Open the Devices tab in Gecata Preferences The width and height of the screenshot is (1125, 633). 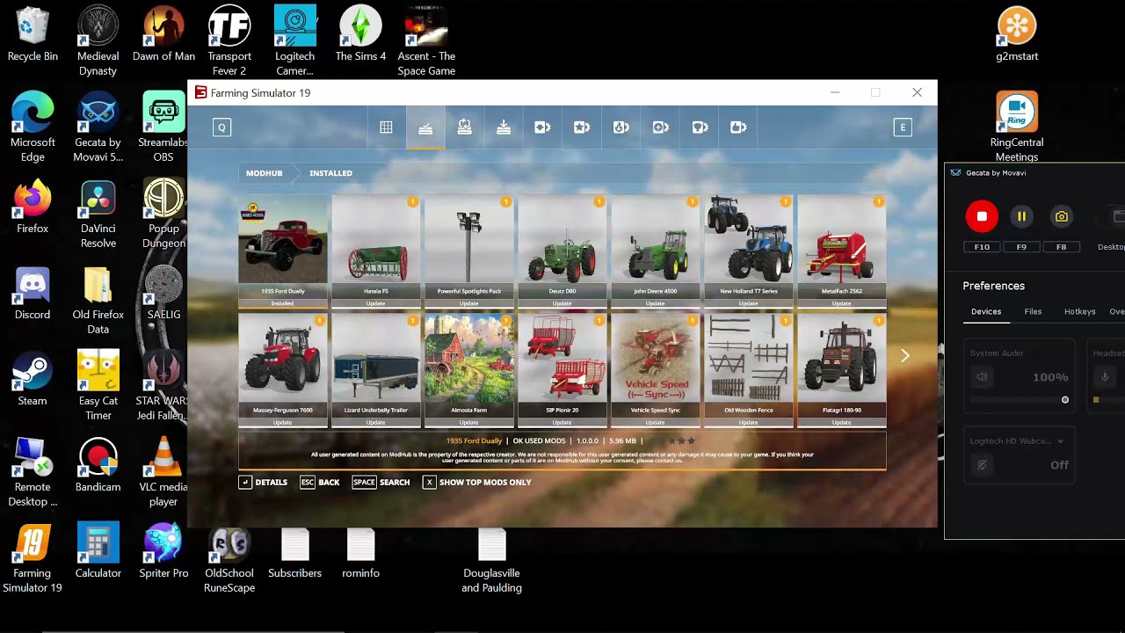click(986, 311)
